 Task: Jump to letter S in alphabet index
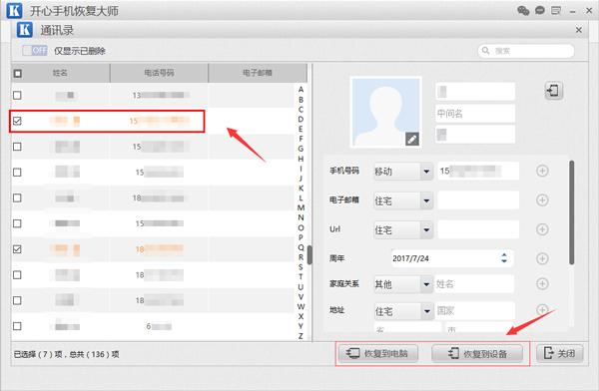(300, 267)
